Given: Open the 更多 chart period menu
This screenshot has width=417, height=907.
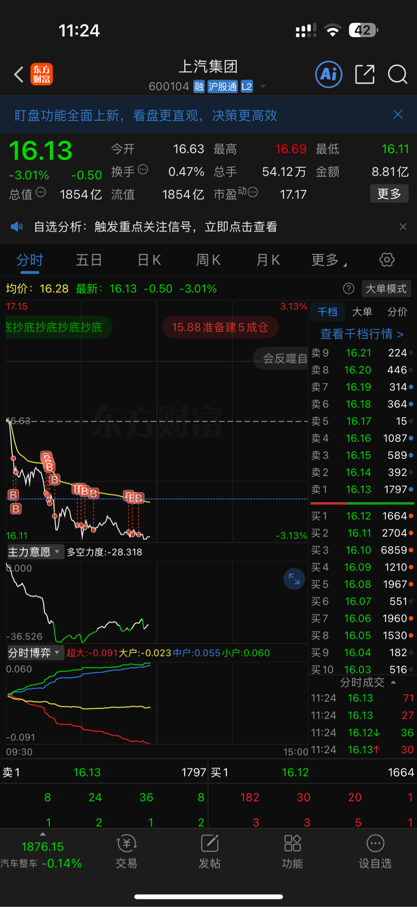Looking at the screenshot, I should [328, 260].
